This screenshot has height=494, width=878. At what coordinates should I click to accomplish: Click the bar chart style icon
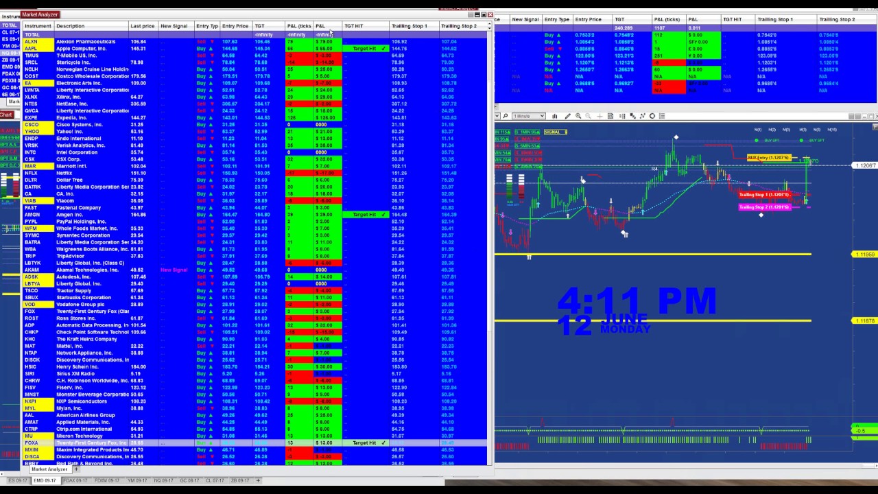pos(555,116)
